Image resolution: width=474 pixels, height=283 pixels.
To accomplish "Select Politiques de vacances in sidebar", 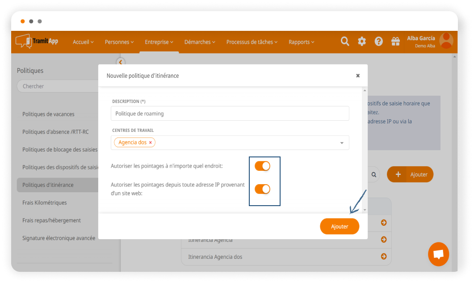I will point(48,114).
